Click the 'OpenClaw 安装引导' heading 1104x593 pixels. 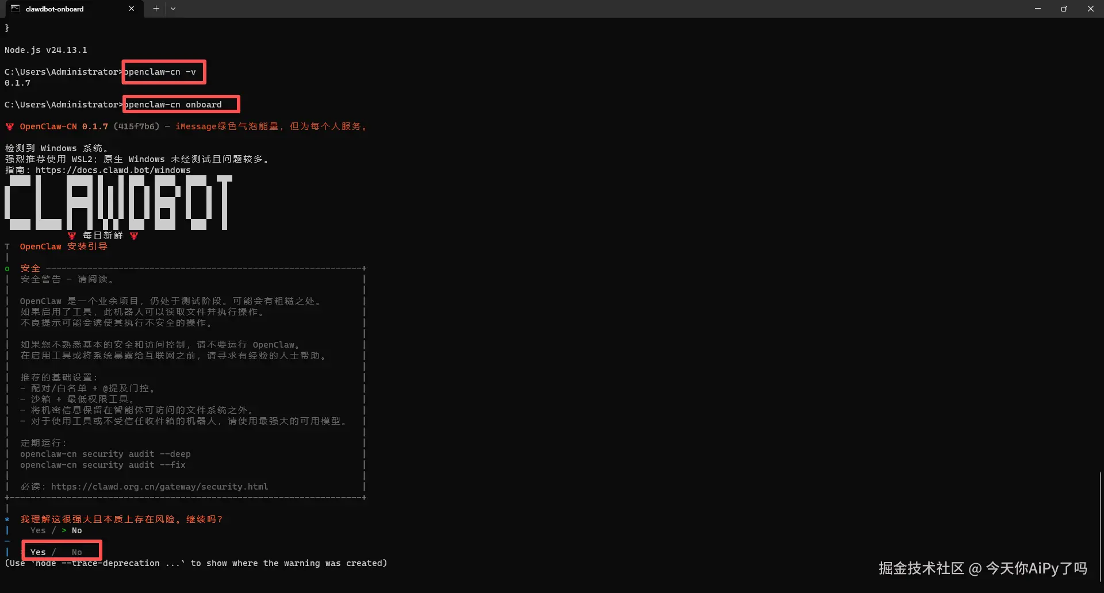63,247
